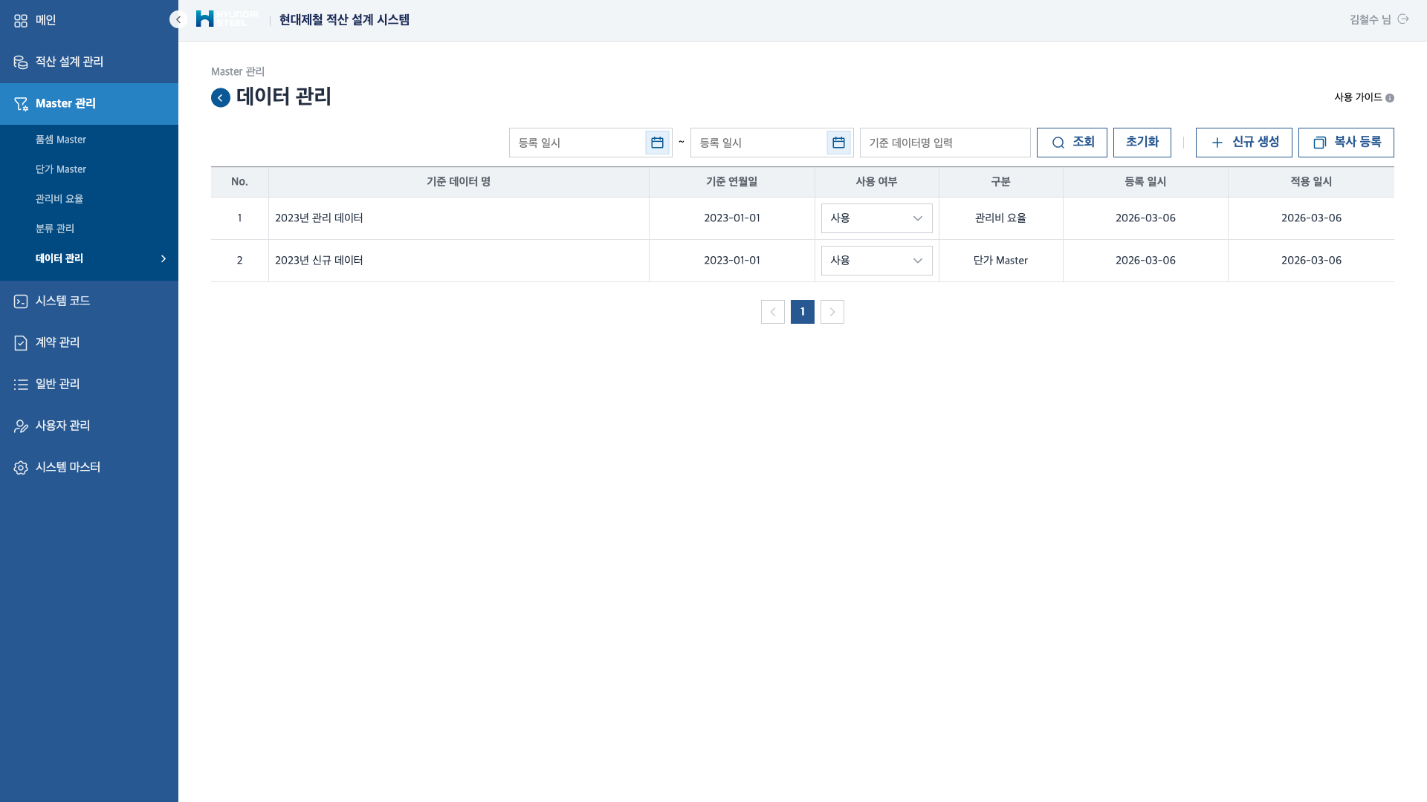Click the 사용 가이드 info icon
The height and width of the screenshot is (802, 1427).
(x=1390, y=98)
